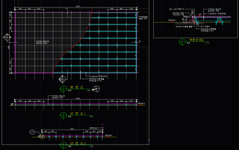
Task: Click the green title bubble of 단면도 1
Action: [63, 115]
